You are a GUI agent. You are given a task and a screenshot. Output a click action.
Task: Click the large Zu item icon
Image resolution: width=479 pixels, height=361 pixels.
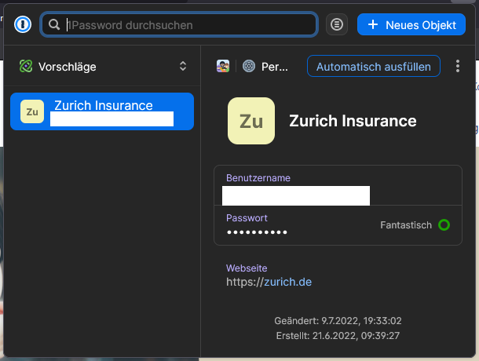[x=251, y=121]
